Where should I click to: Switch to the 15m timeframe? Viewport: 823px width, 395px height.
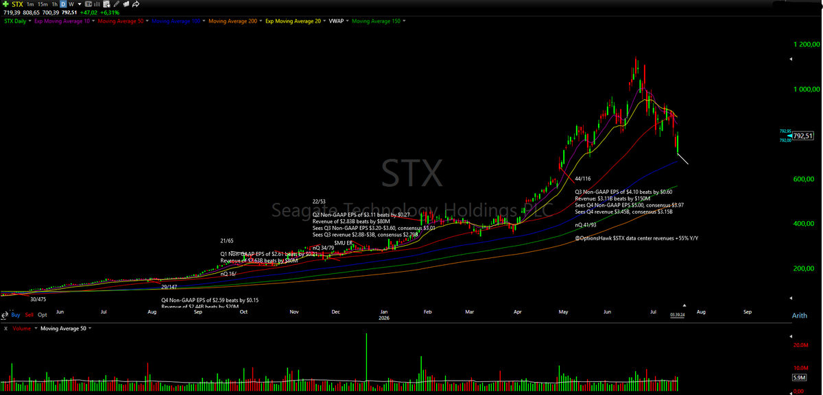[43, 4]
